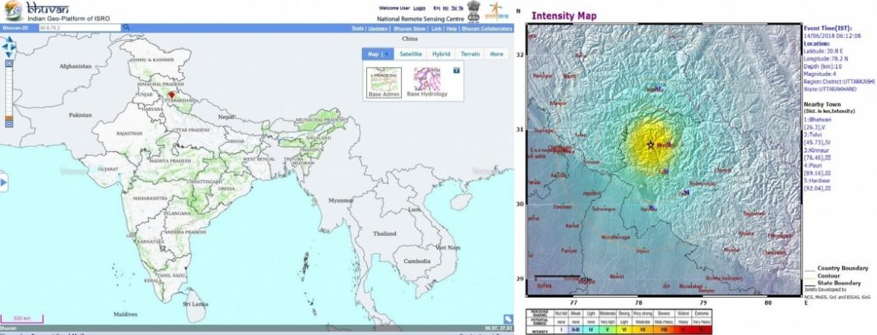Image resolution: width=877 pixels, height=335 pixels.
Task: Pan the map up with arrow
Action: (9, 40)
